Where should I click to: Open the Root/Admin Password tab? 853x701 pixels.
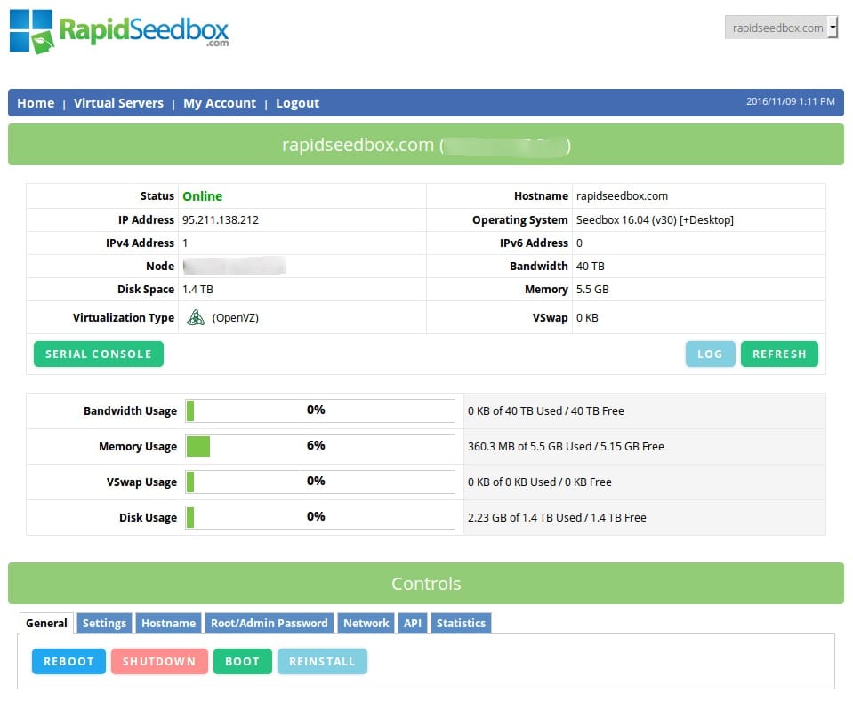point(270,623)
